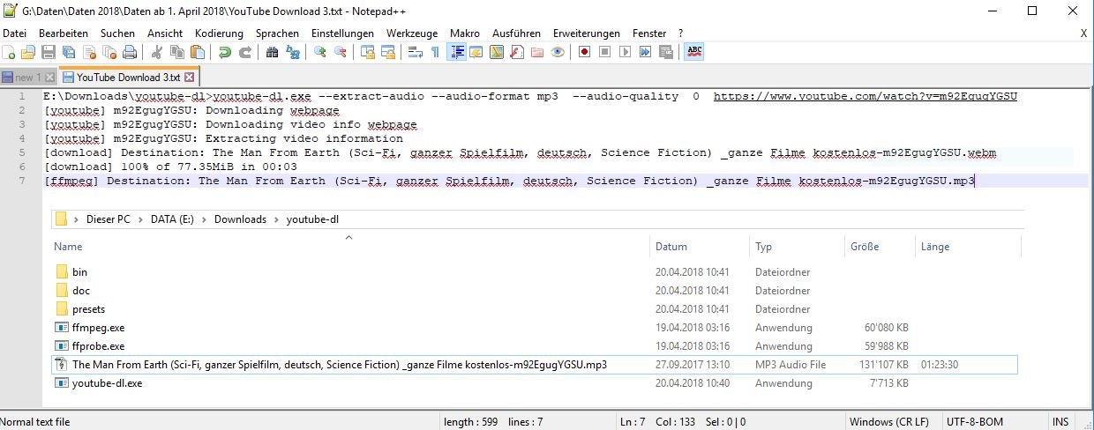Screen dimensions: 1094x430
Task: Toggle the ABC spell check button
Action: (x=694, y=53)
